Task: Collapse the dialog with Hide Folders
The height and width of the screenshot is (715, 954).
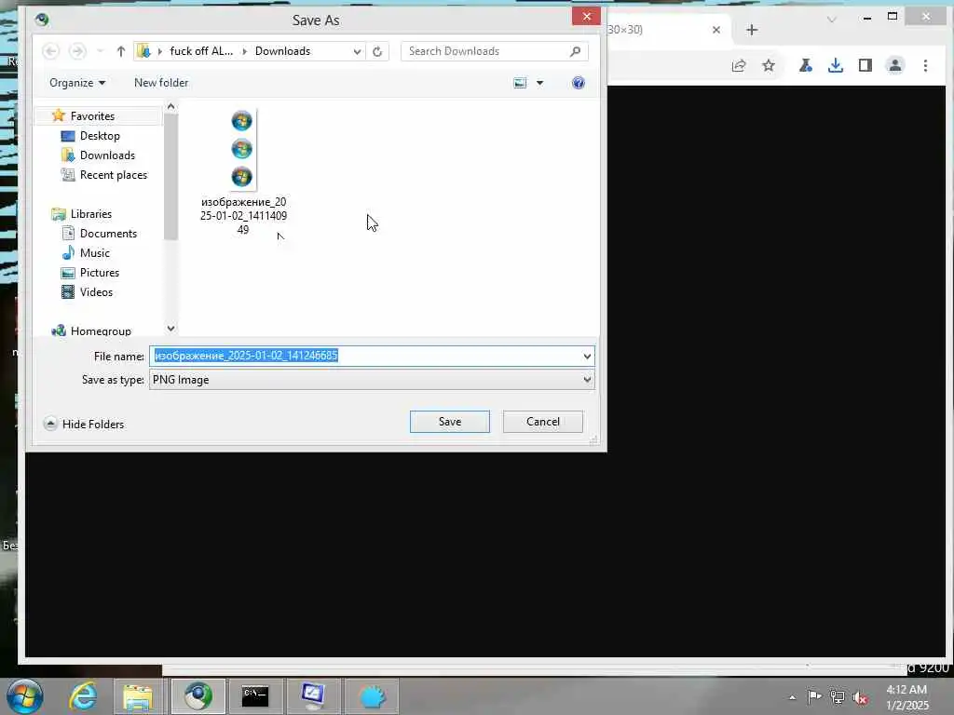Action: (x=84, y=424)
